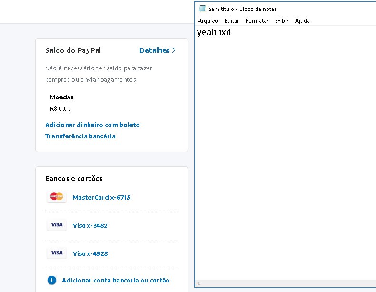
Task: Click the Sem título - Bloco de notas title
Action: tap(242, 9)
